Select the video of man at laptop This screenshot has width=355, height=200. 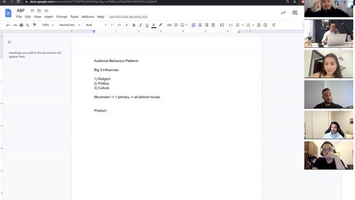click(x=328, y=33)
